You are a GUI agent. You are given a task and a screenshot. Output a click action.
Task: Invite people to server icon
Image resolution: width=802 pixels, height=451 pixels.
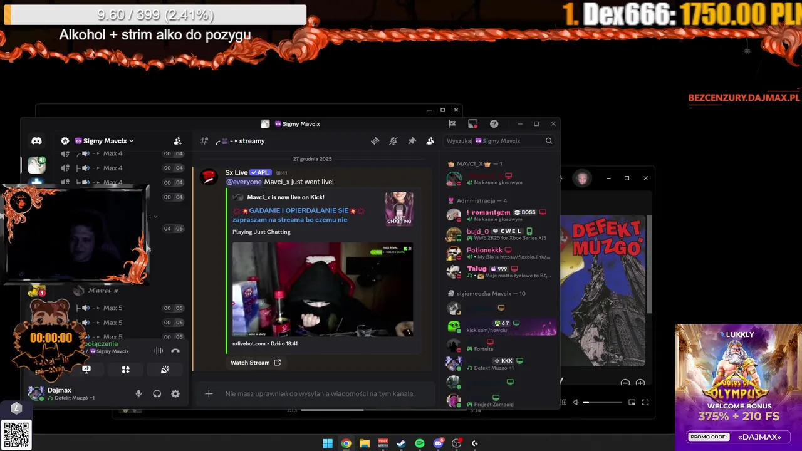[177, 141]
